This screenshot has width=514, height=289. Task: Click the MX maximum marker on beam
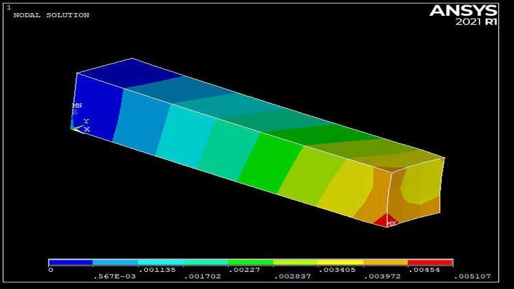[391, 223]
